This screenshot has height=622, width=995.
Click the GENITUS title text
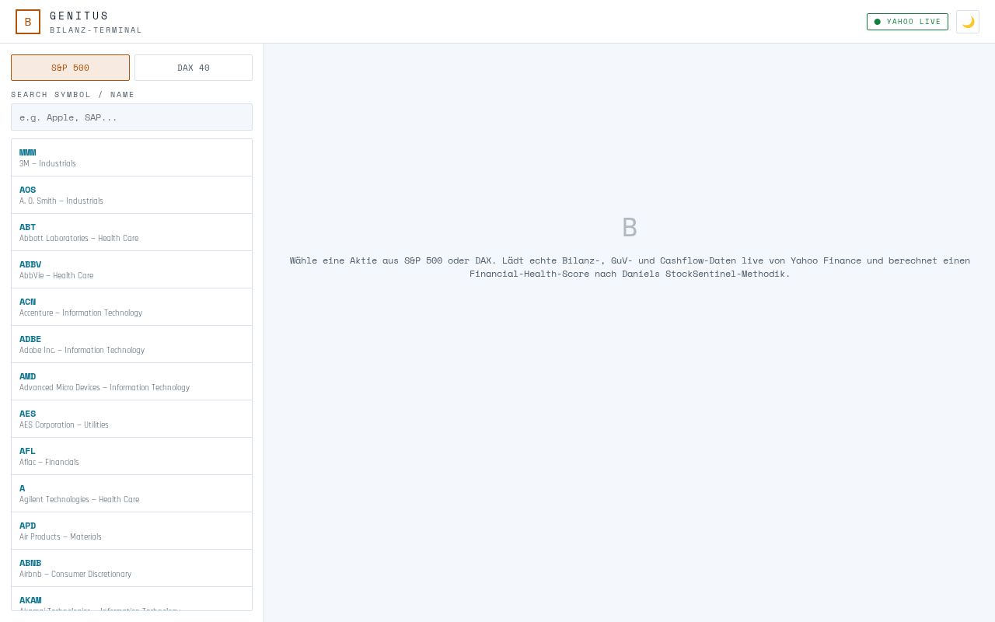pyautogui.click(x=79, y=16)
